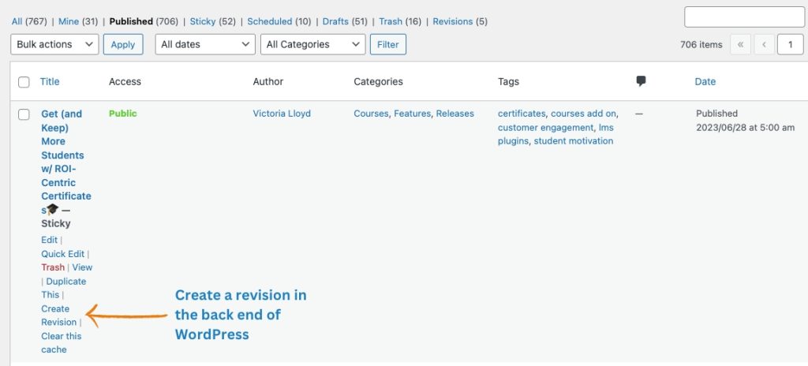This screenshot has height=366, width=808.
Task: Click the current page number field
Action: pos(790,45)
